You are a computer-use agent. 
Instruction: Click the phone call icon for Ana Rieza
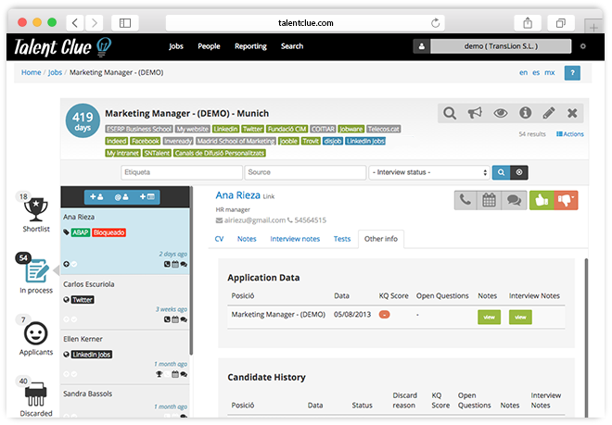click(465, 199)
